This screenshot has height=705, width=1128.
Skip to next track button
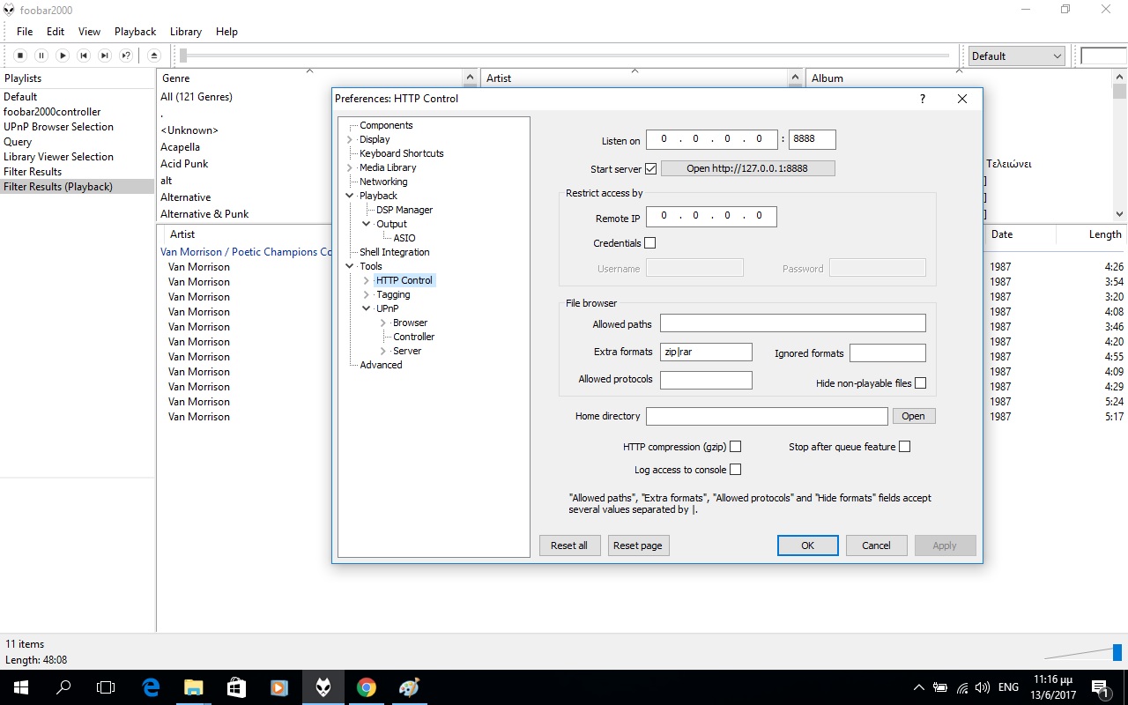tap(105, 56)
